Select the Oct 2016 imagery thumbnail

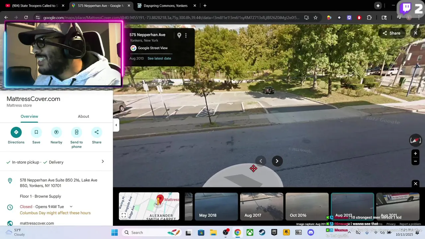point(307,206)
